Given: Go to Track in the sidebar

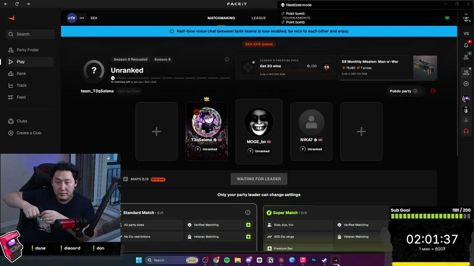Looking at the screenshot, I should (x=21, y=85).
